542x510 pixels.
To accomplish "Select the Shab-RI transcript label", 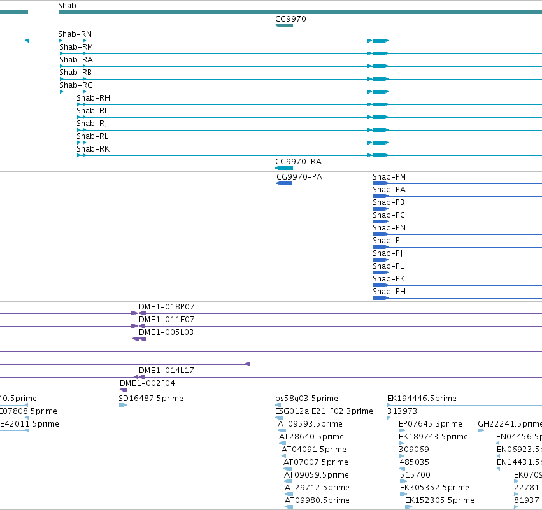I will (x=92, y=111).
